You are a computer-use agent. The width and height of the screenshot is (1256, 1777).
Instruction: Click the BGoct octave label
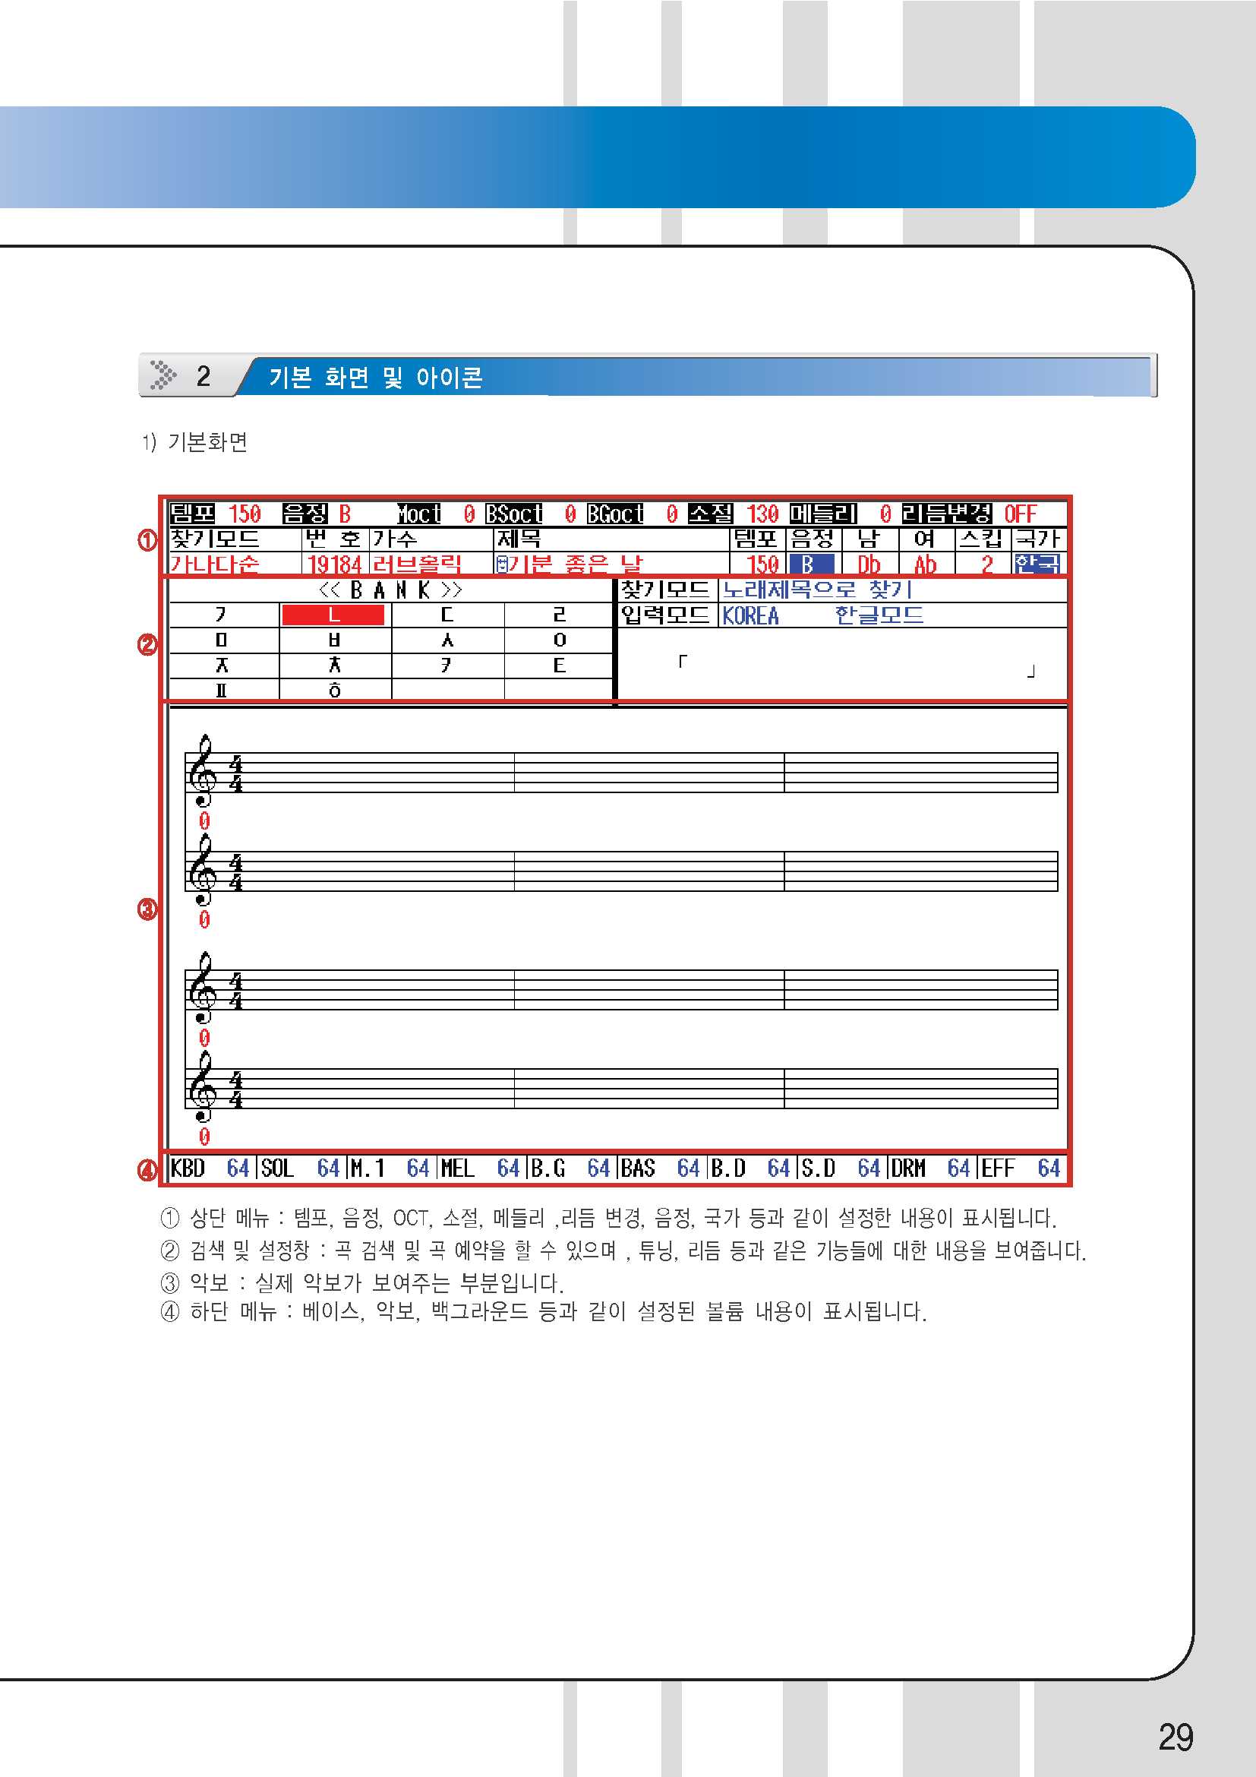click(615, 513)
